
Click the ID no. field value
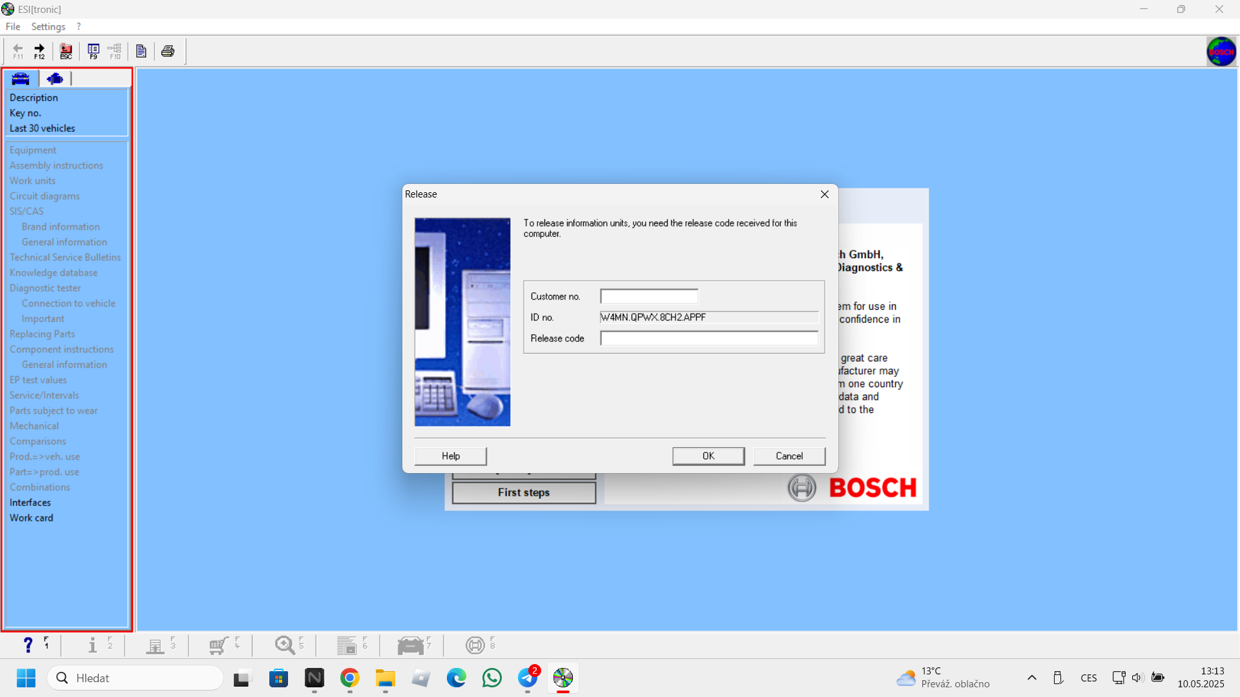(x=709, y=318)
